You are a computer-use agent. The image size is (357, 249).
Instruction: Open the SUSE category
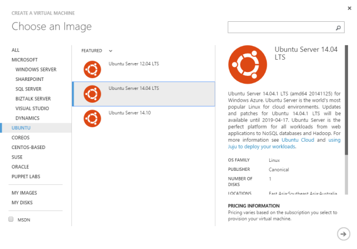pos(17,157)
